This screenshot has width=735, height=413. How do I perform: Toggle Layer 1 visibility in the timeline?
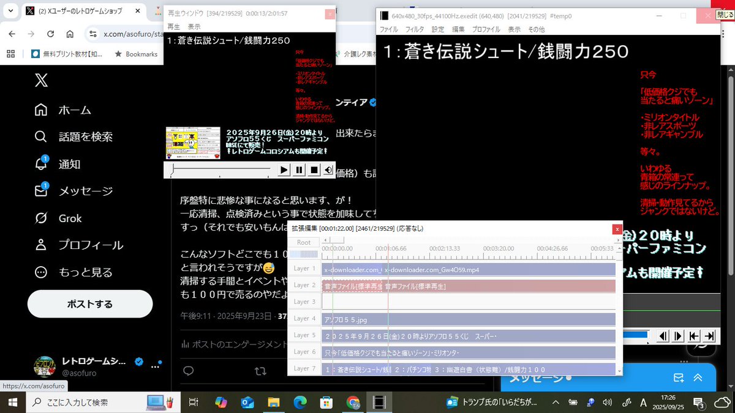[x=304, y=269]
